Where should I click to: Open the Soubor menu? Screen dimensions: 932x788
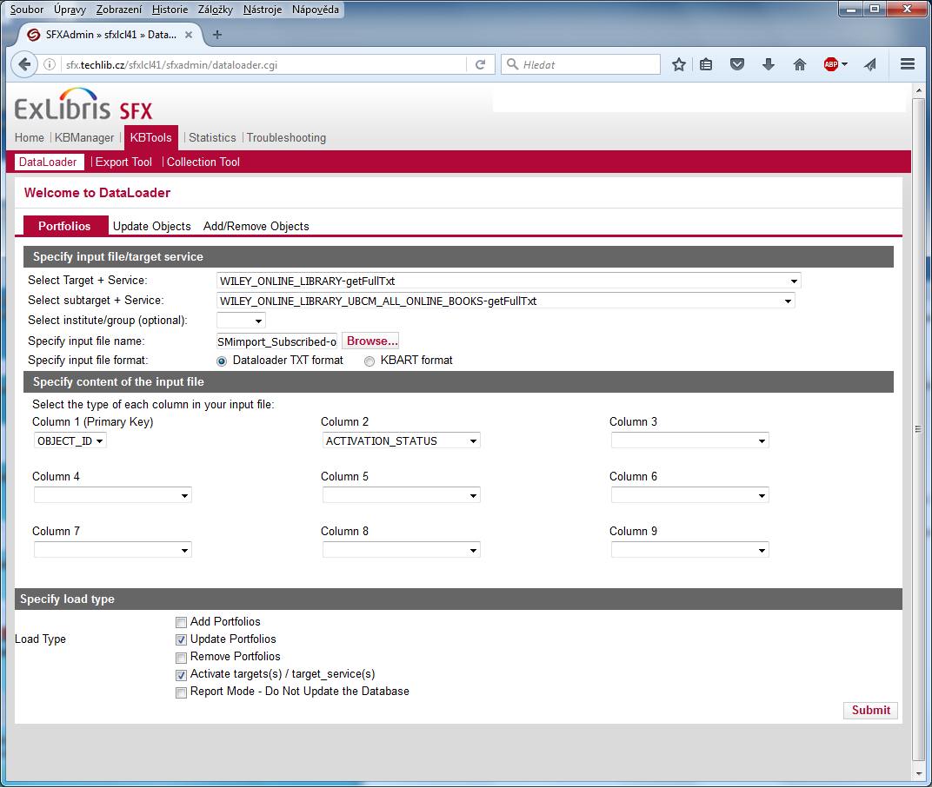click(x=27, y=10)
